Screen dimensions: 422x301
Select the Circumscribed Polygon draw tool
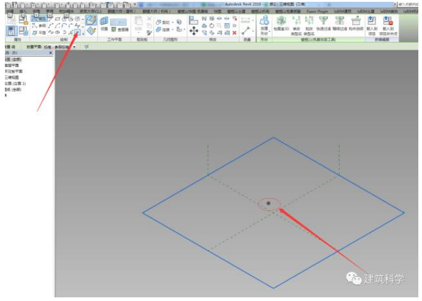click(71, 19)
